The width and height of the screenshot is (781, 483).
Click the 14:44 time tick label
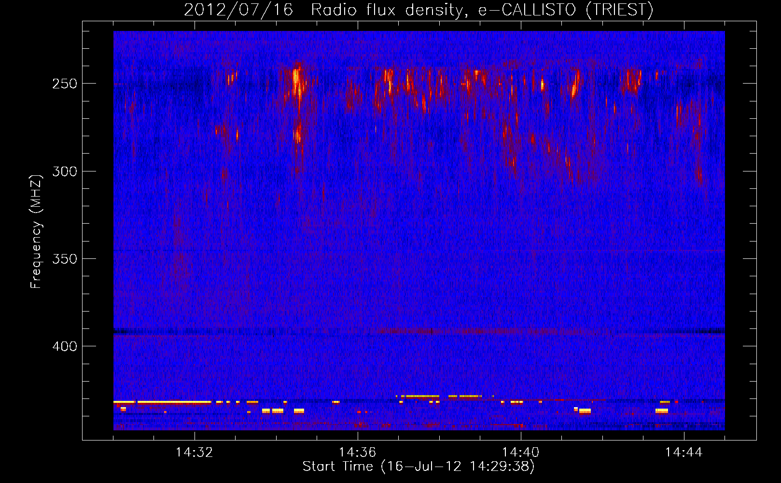click(x=683, y=452)
